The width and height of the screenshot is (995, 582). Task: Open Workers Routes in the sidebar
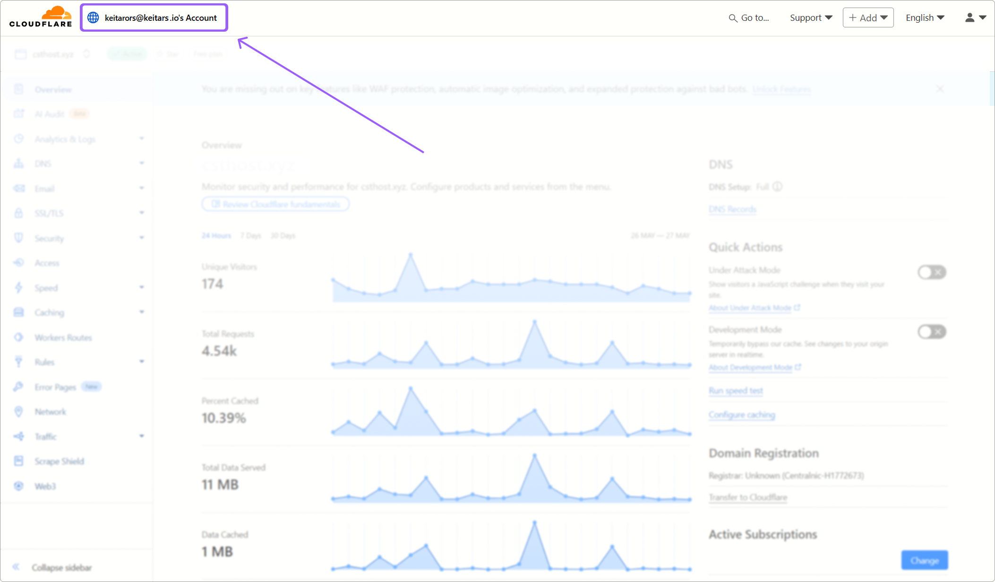pos(63,337)
